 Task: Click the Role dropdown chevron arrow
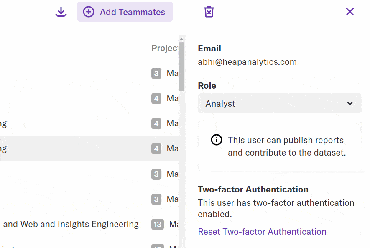pyautogui.click(x=350, y=103)
